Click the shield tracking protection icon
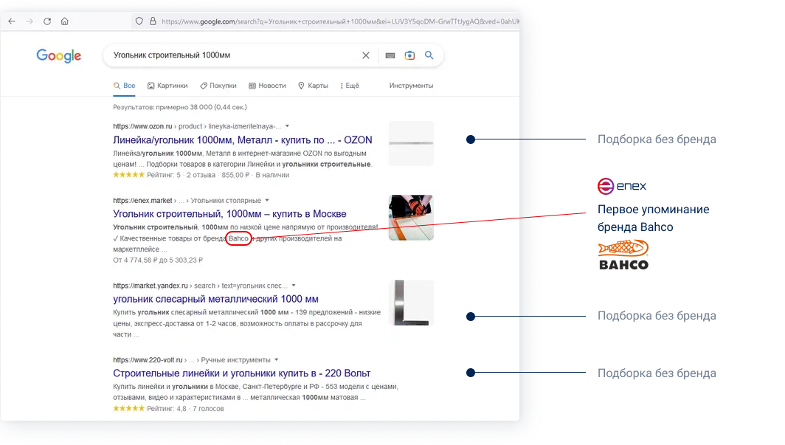785x445 pixels. [139, 21]
